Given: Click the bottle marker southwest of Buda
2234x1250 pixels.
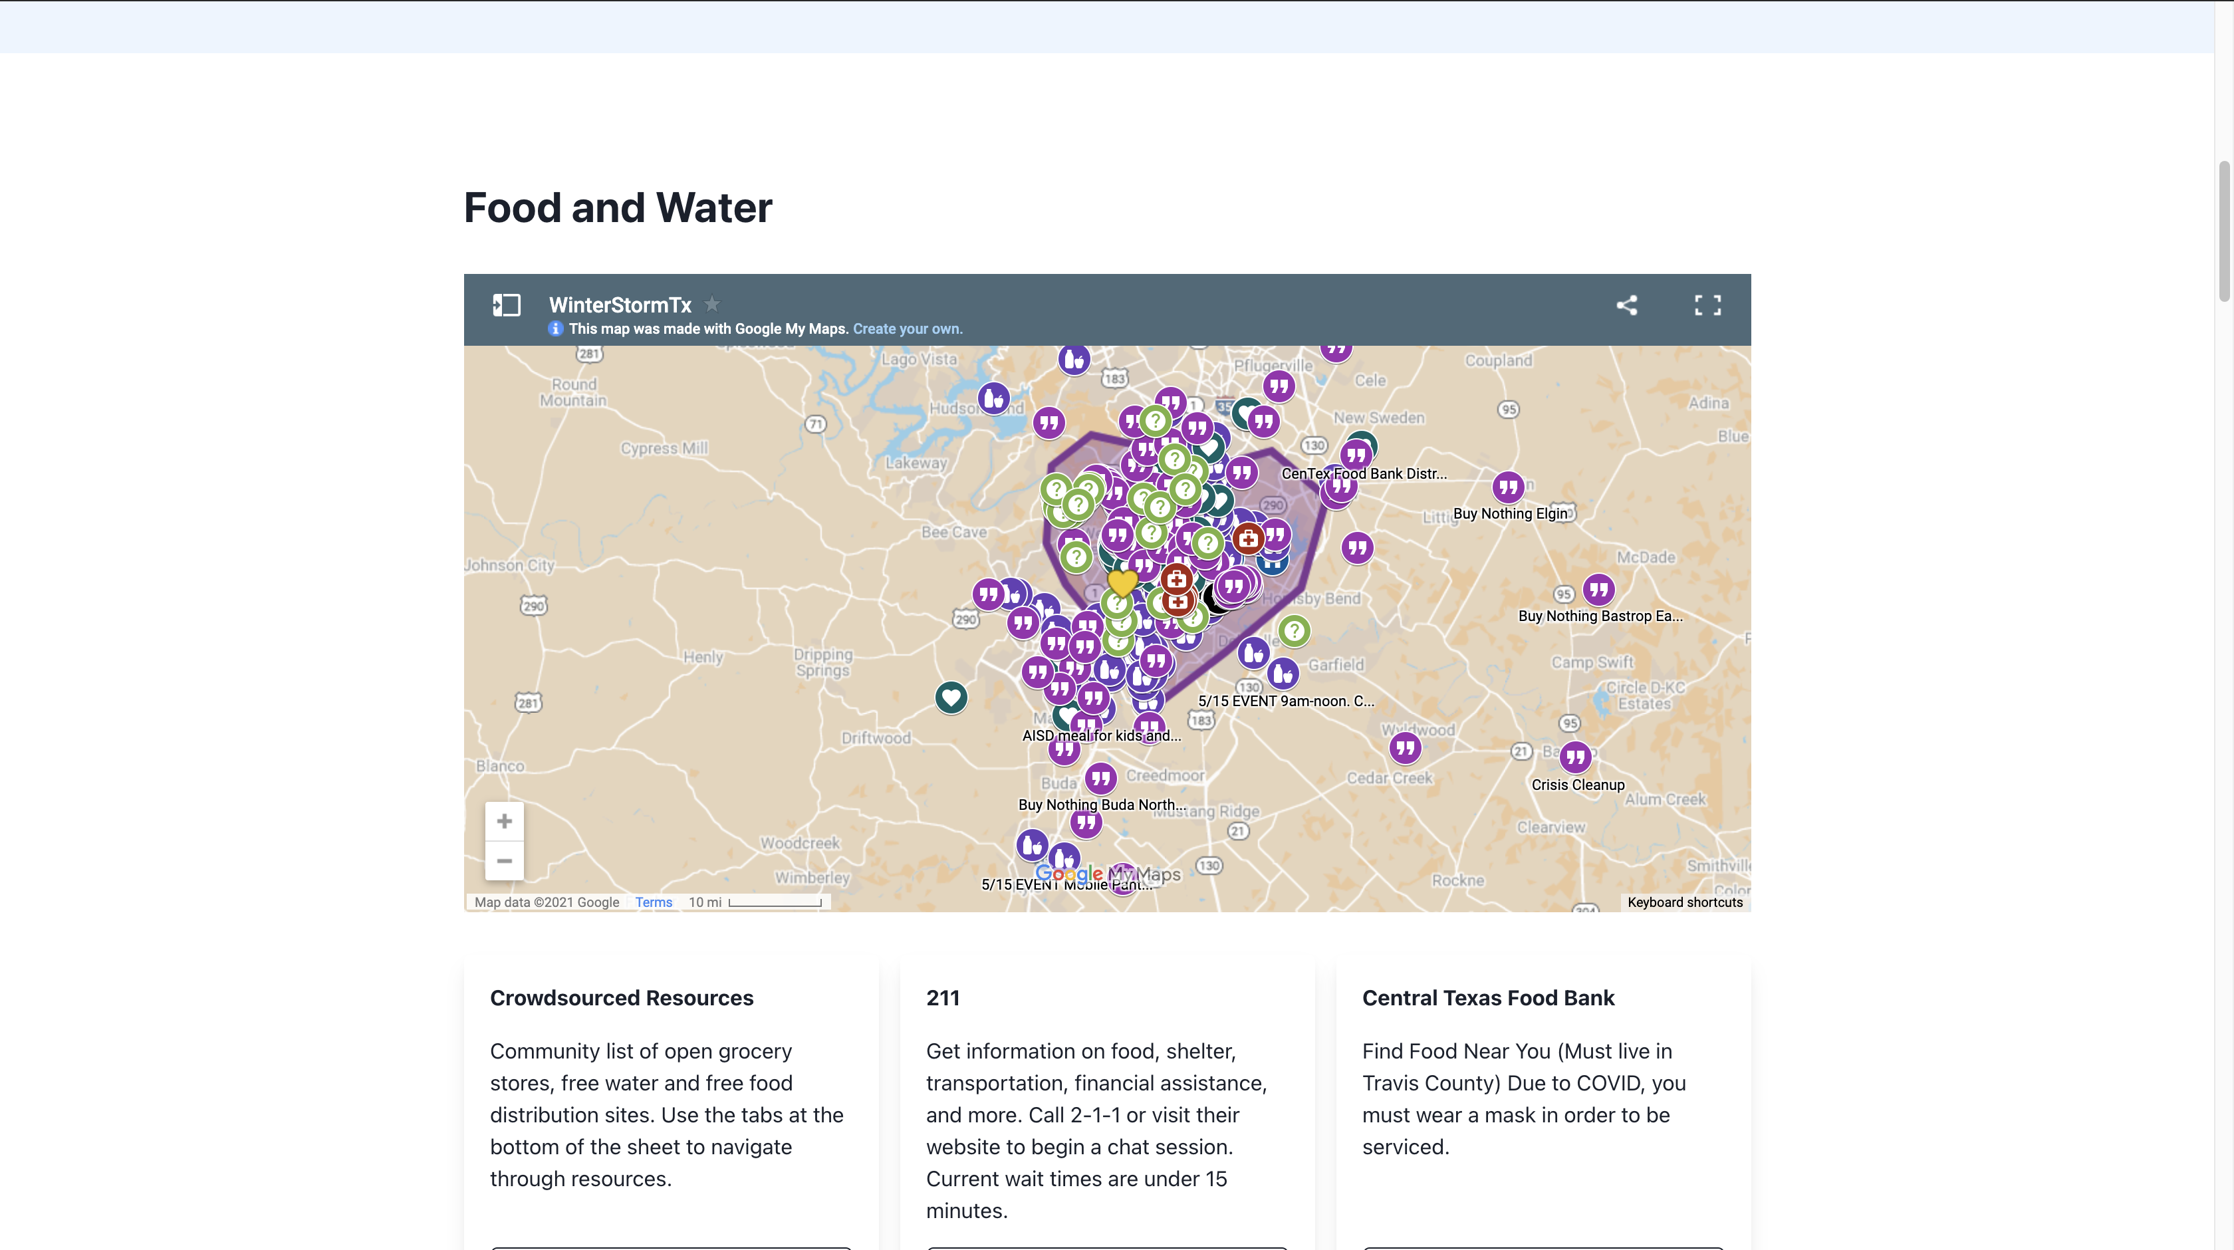Looking at the screenshot, I should 1031,845.
